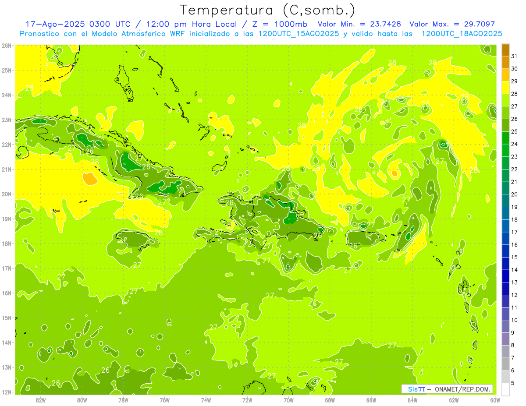Click the "80W" longitude axis label

(82, 400)
